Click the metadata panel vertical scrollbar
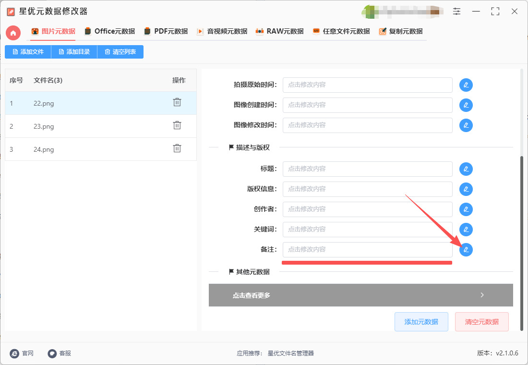Screen dimensions: 528x365 tap(522, 243)
